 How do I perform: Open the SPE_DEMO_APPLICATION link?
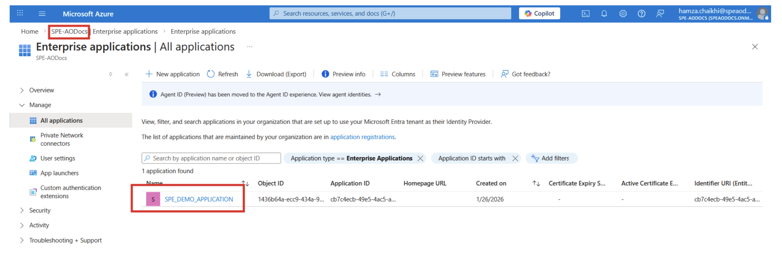point(199,200)
